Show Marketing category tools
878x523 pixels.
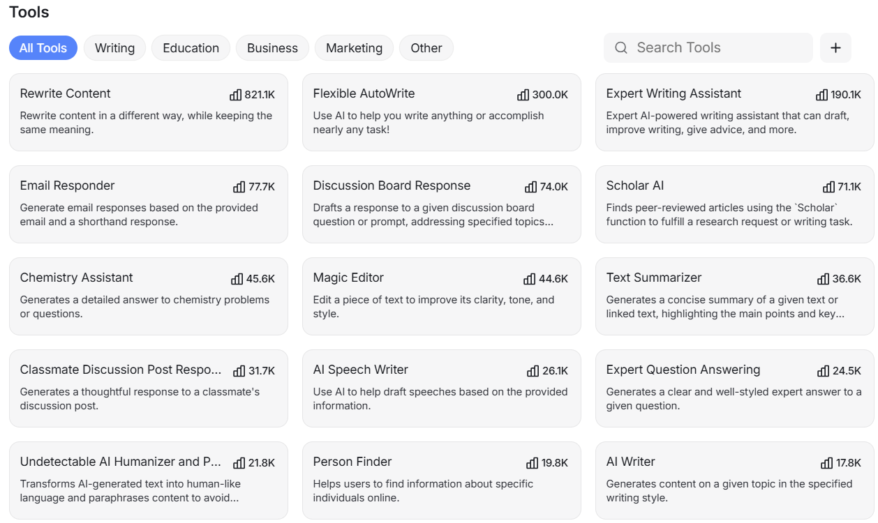[x=355, y=48]
